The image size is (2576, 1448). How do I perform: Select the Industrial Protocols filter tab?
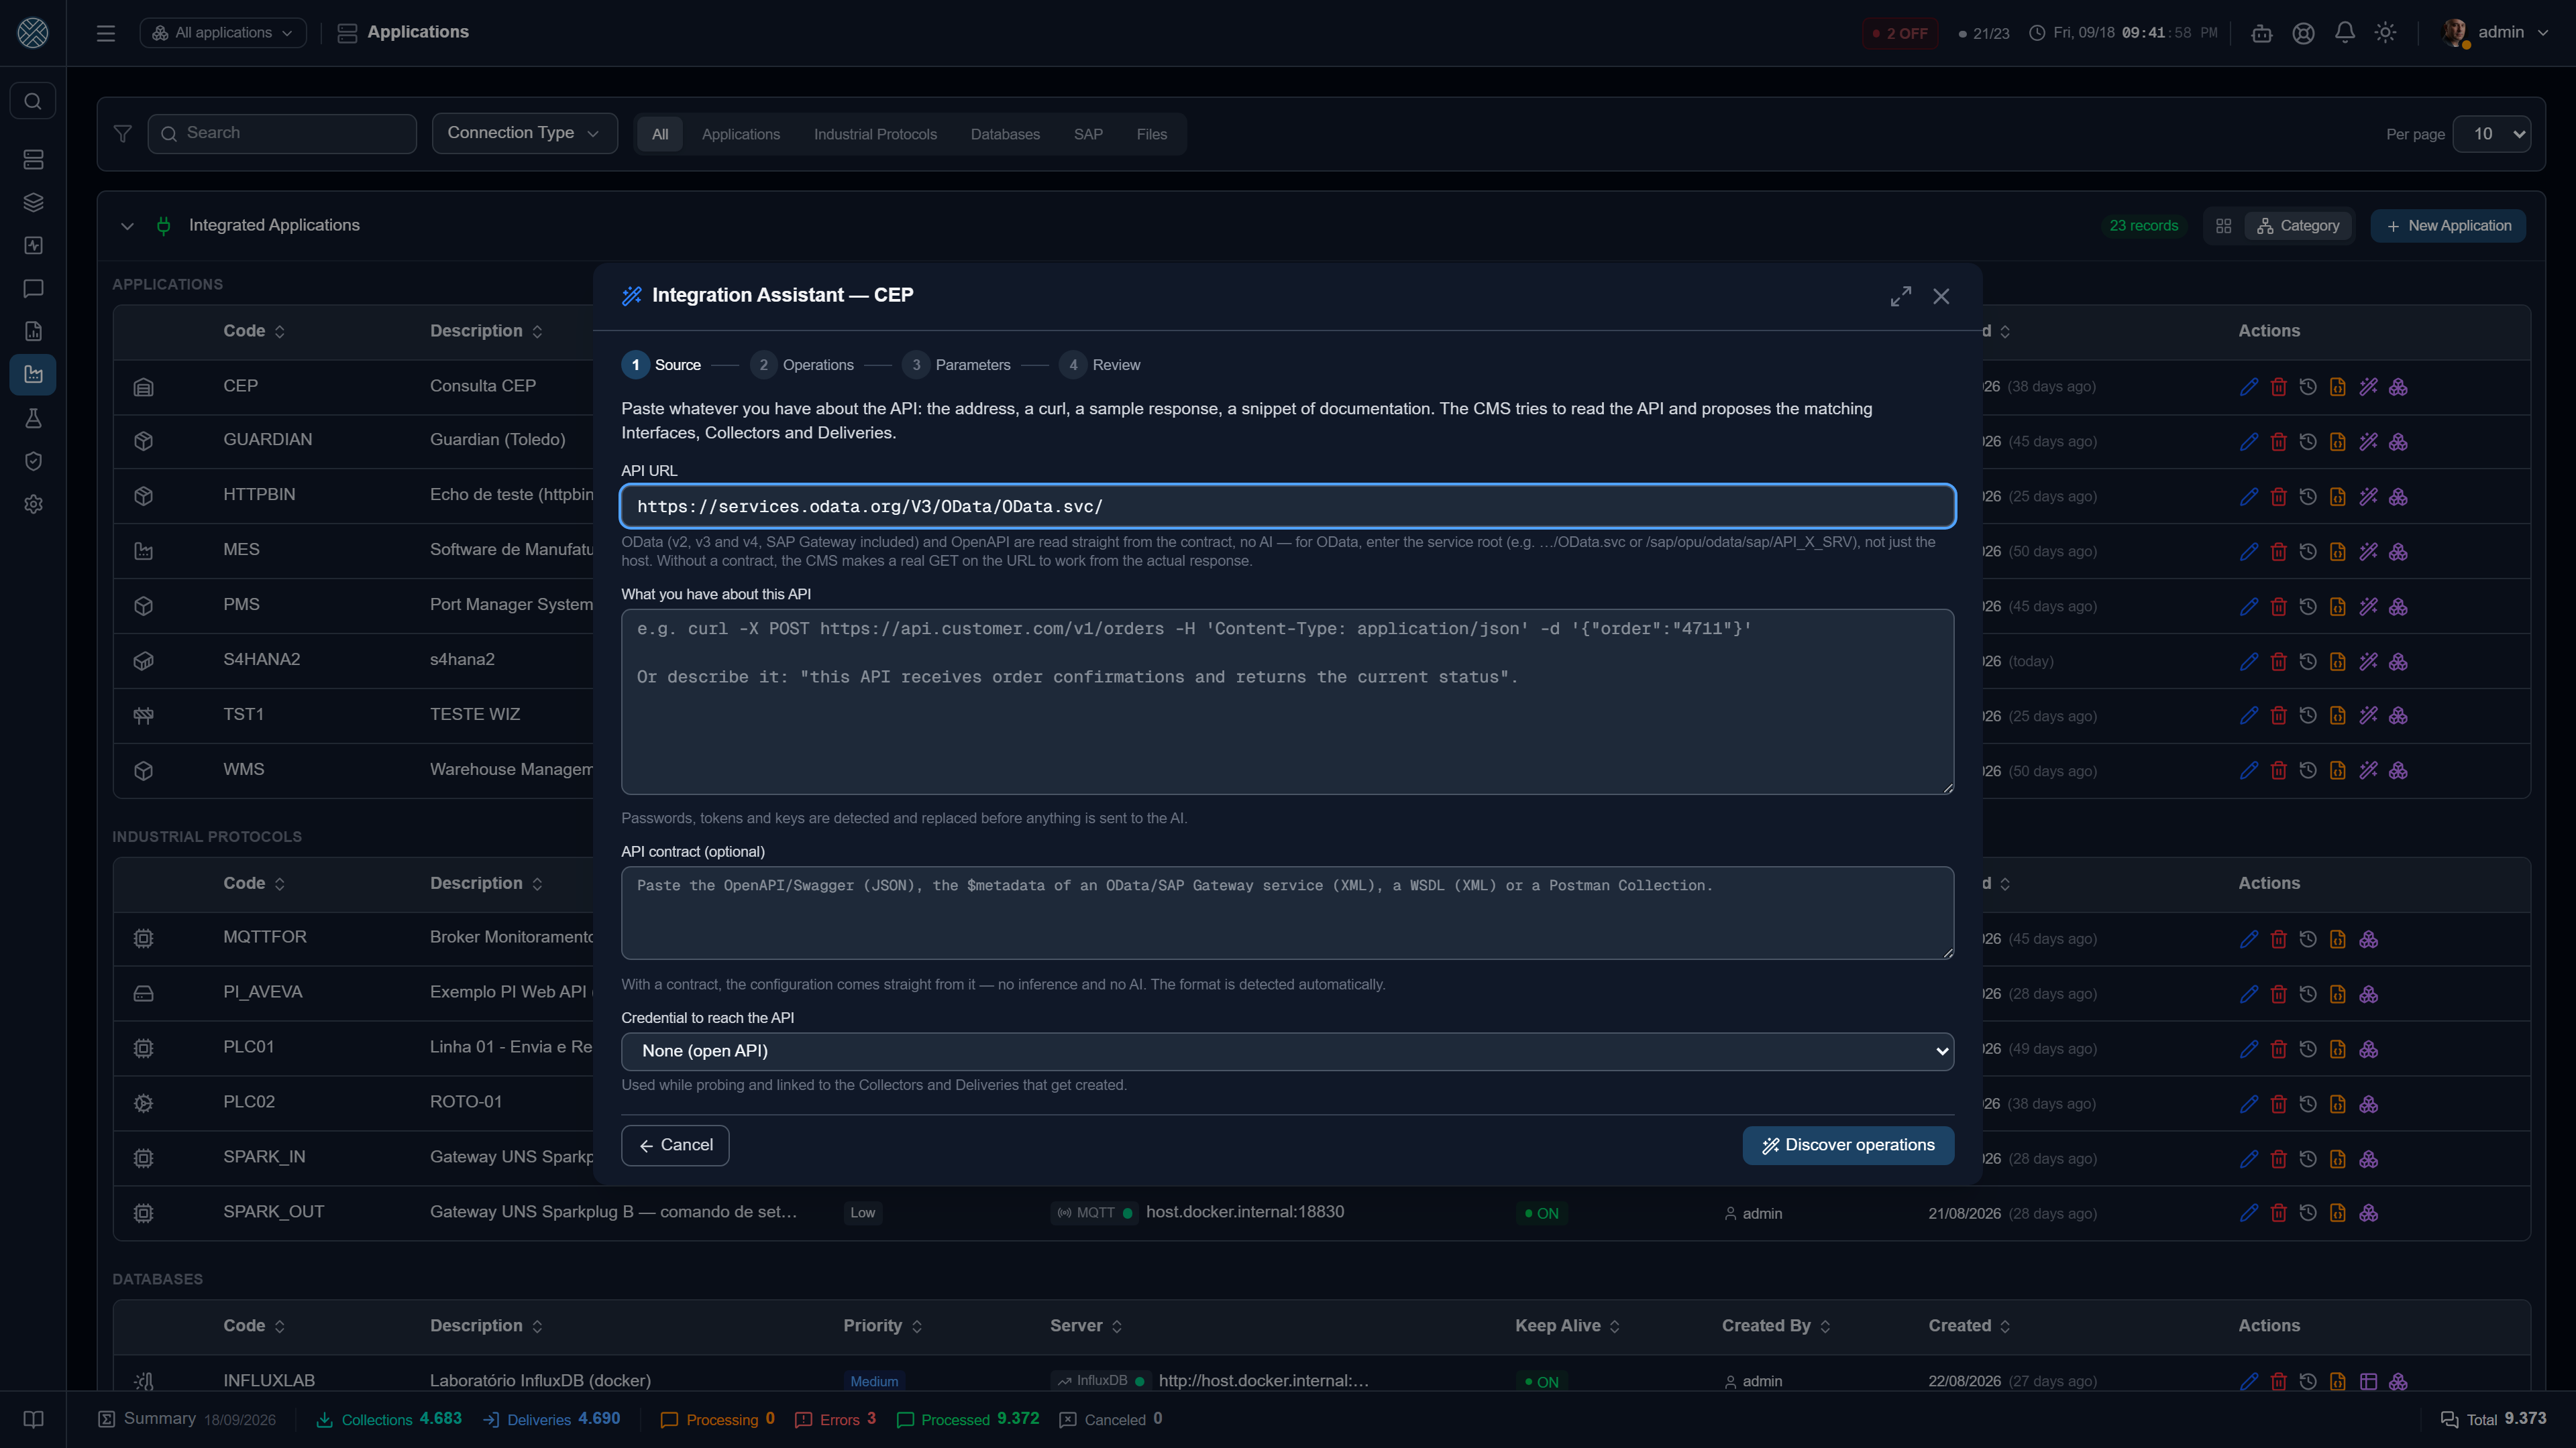(875, 134)
